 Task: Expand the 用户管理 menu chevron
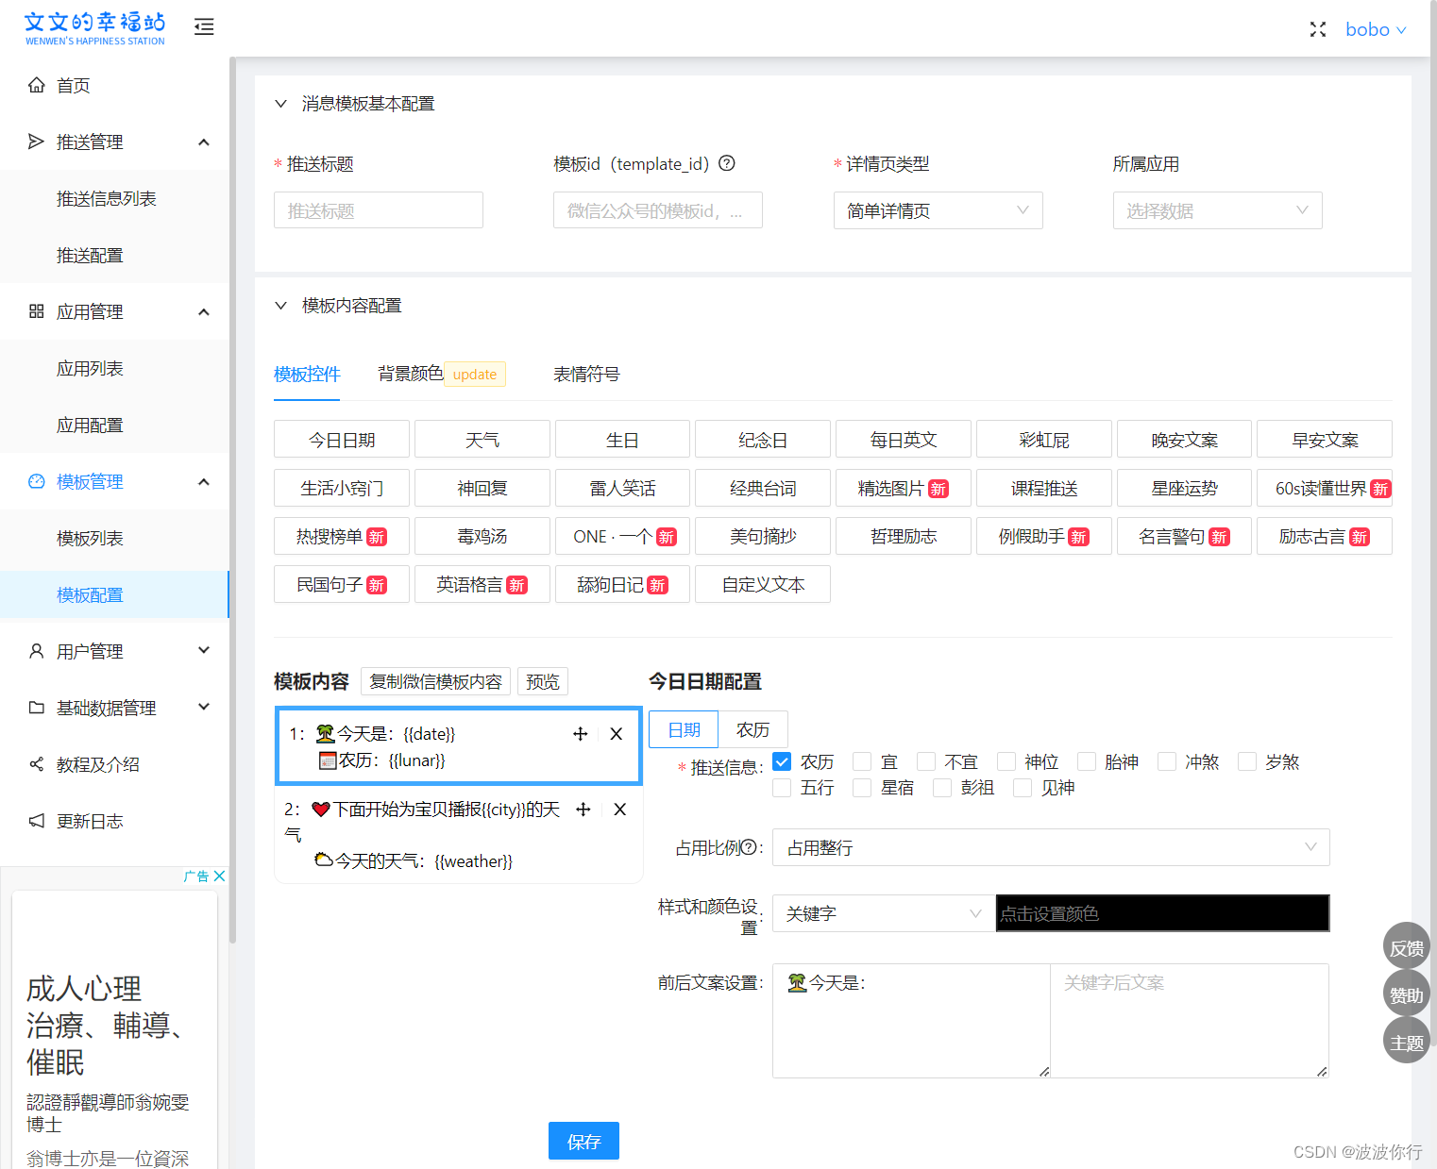click(x=204, y=651)
